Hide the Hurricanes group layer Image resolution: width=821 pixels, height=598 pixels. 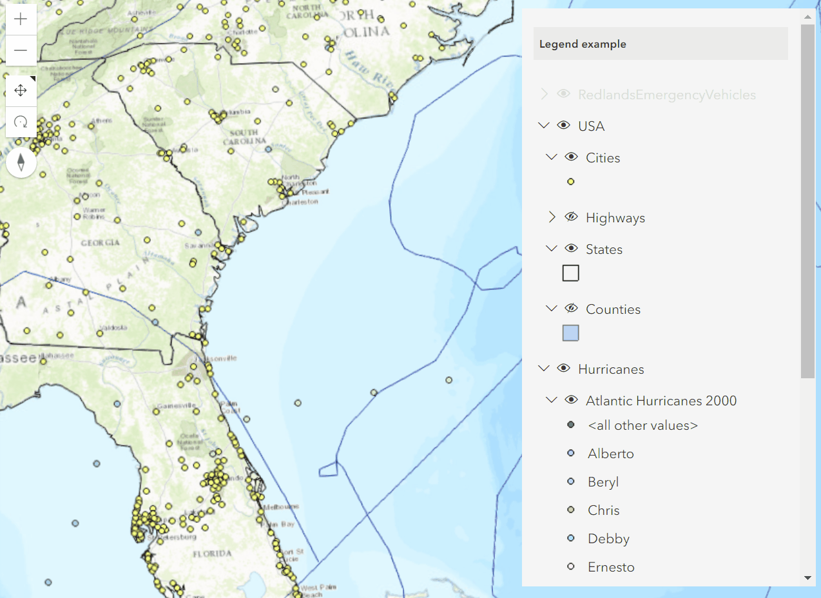pos(563,369)
